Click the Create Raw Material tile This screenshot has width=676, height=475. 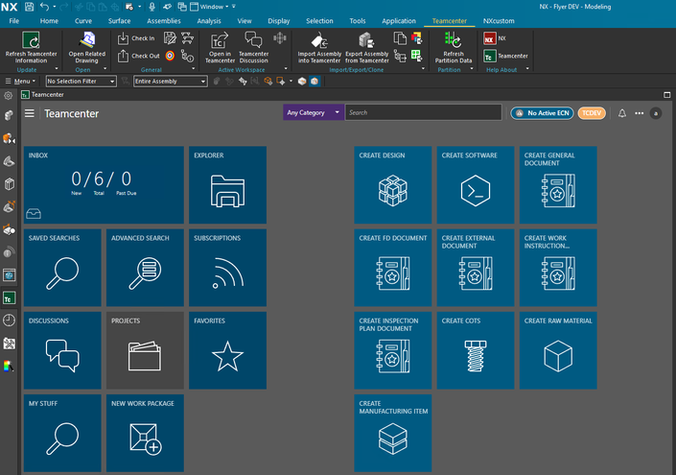coord(558,350)
